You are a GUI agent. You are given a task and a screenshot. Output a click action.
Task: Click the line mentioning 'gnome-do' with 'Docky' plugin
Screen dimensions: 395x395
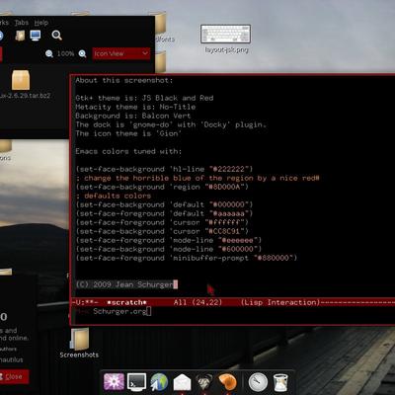tap(171, 124)
